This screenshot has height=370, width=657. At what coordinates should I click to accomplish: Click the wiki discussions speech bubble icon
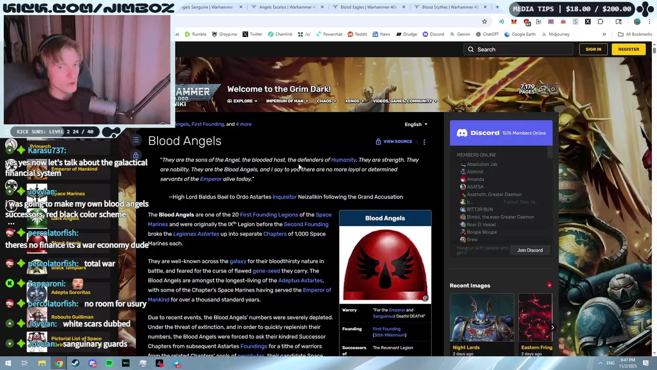(x=542, y=89)
